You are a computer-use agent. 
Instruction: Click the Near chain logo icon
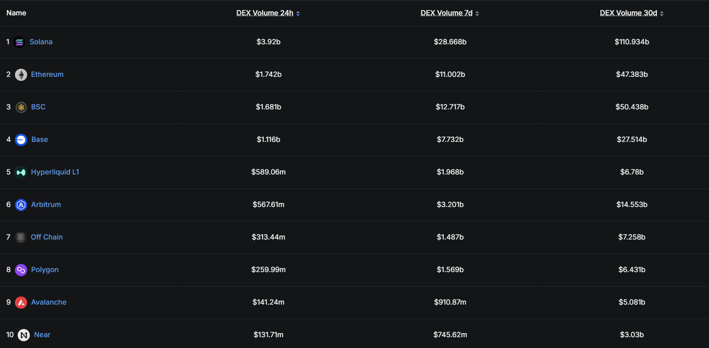[24, 335]
